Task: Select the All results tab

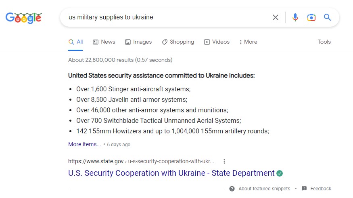Action: coord(76,42)
